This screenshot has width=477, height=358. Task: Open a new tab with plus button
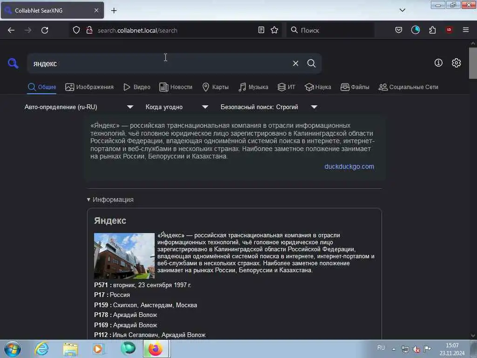click(x=114, y=11)
